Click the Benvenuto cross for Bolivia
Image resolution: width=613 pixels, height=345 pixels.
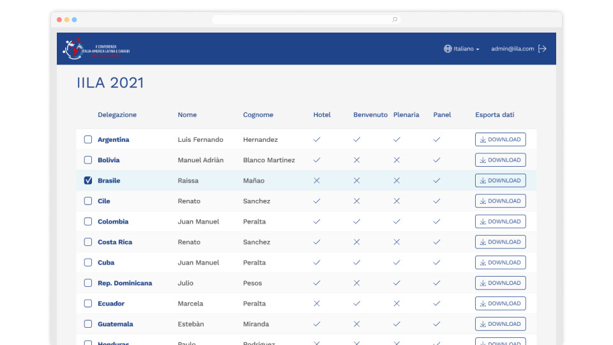tap(356, 160)
